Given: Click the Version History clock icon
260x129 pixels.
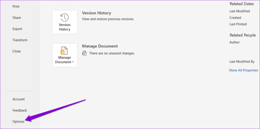Looking at the screenshot, I should pos(64,17).
